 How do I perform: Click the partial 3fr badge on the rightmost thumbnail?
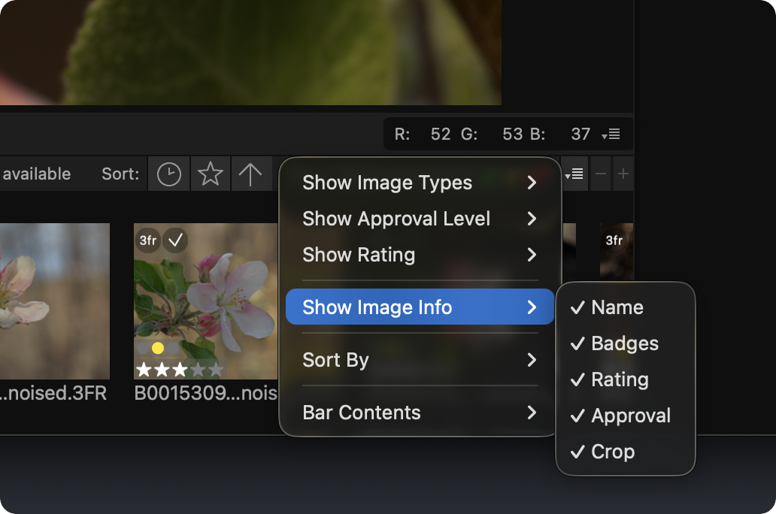[x=614, y=240]
